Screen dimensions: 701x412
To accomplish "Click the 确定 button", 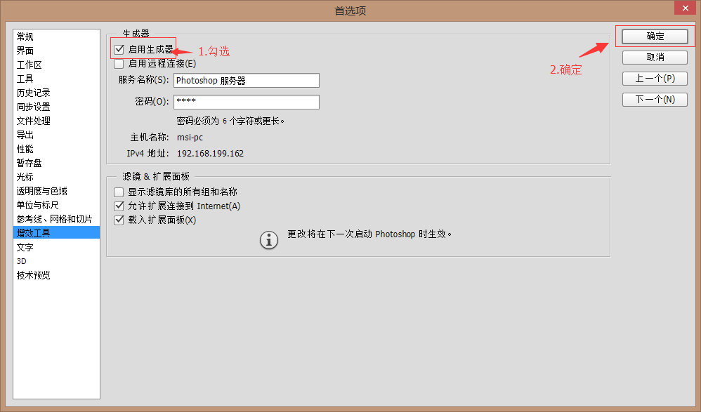I will (655, 36).
